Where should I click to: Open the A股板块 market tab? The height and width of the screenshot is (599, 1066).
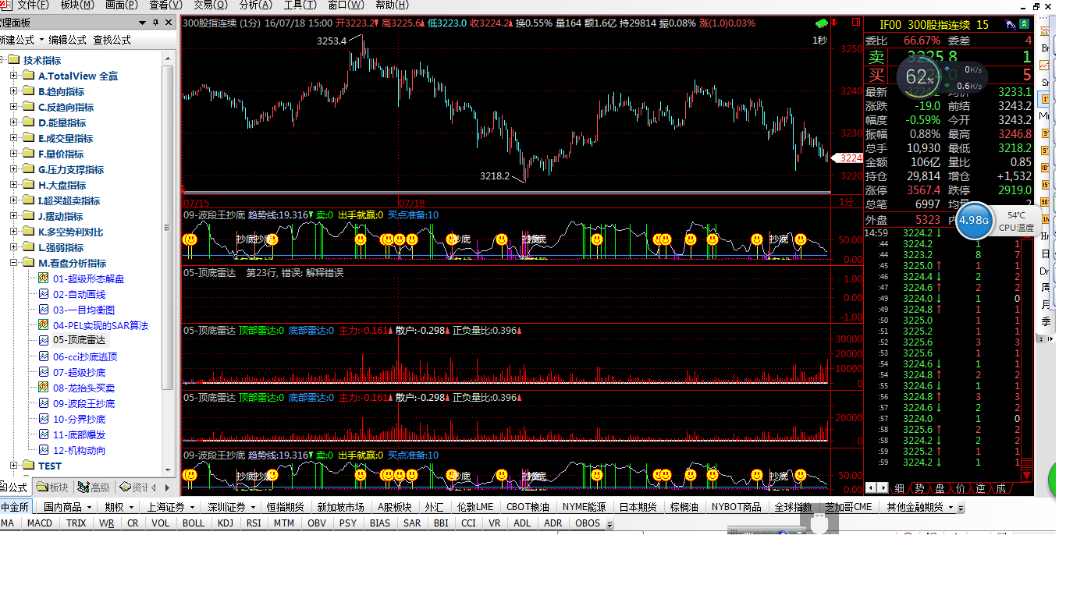394,507
